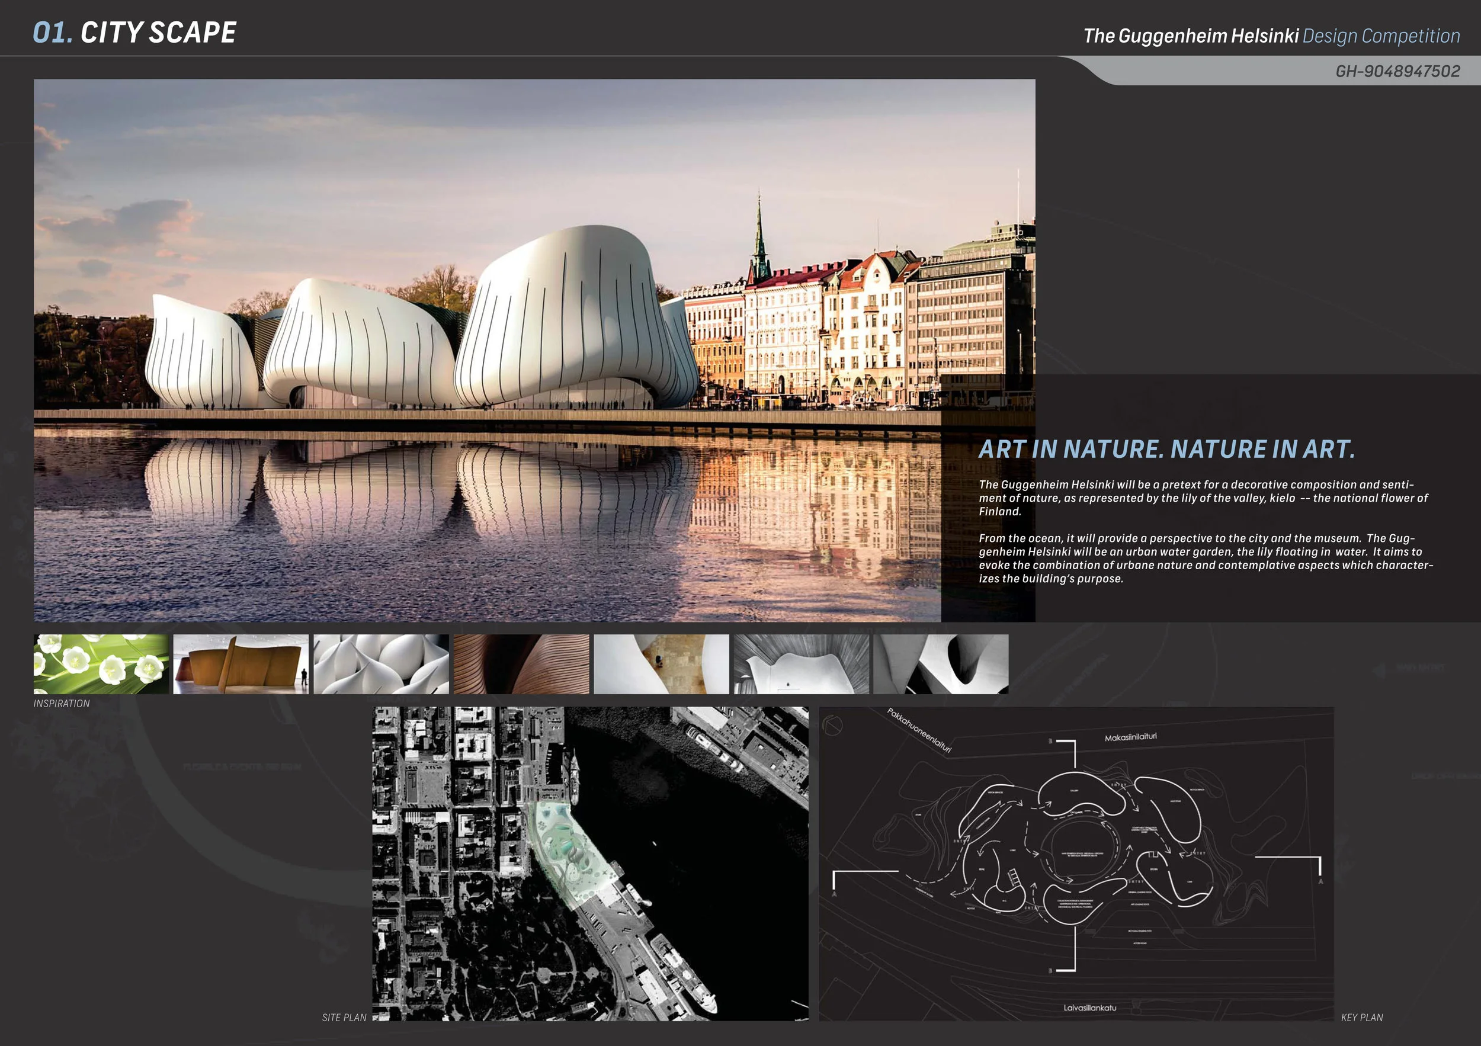This screenshot has height=1046, width=1481.
Task: Click paragraph starting 'From the ocean, it will provide'
Action: point(1206,559)
